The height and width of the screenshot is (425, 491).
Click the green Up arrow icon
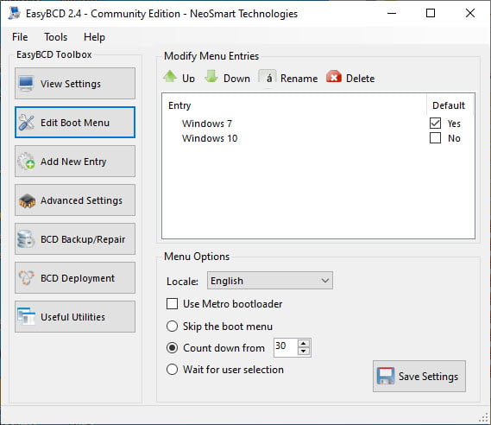tap(170, 76)
